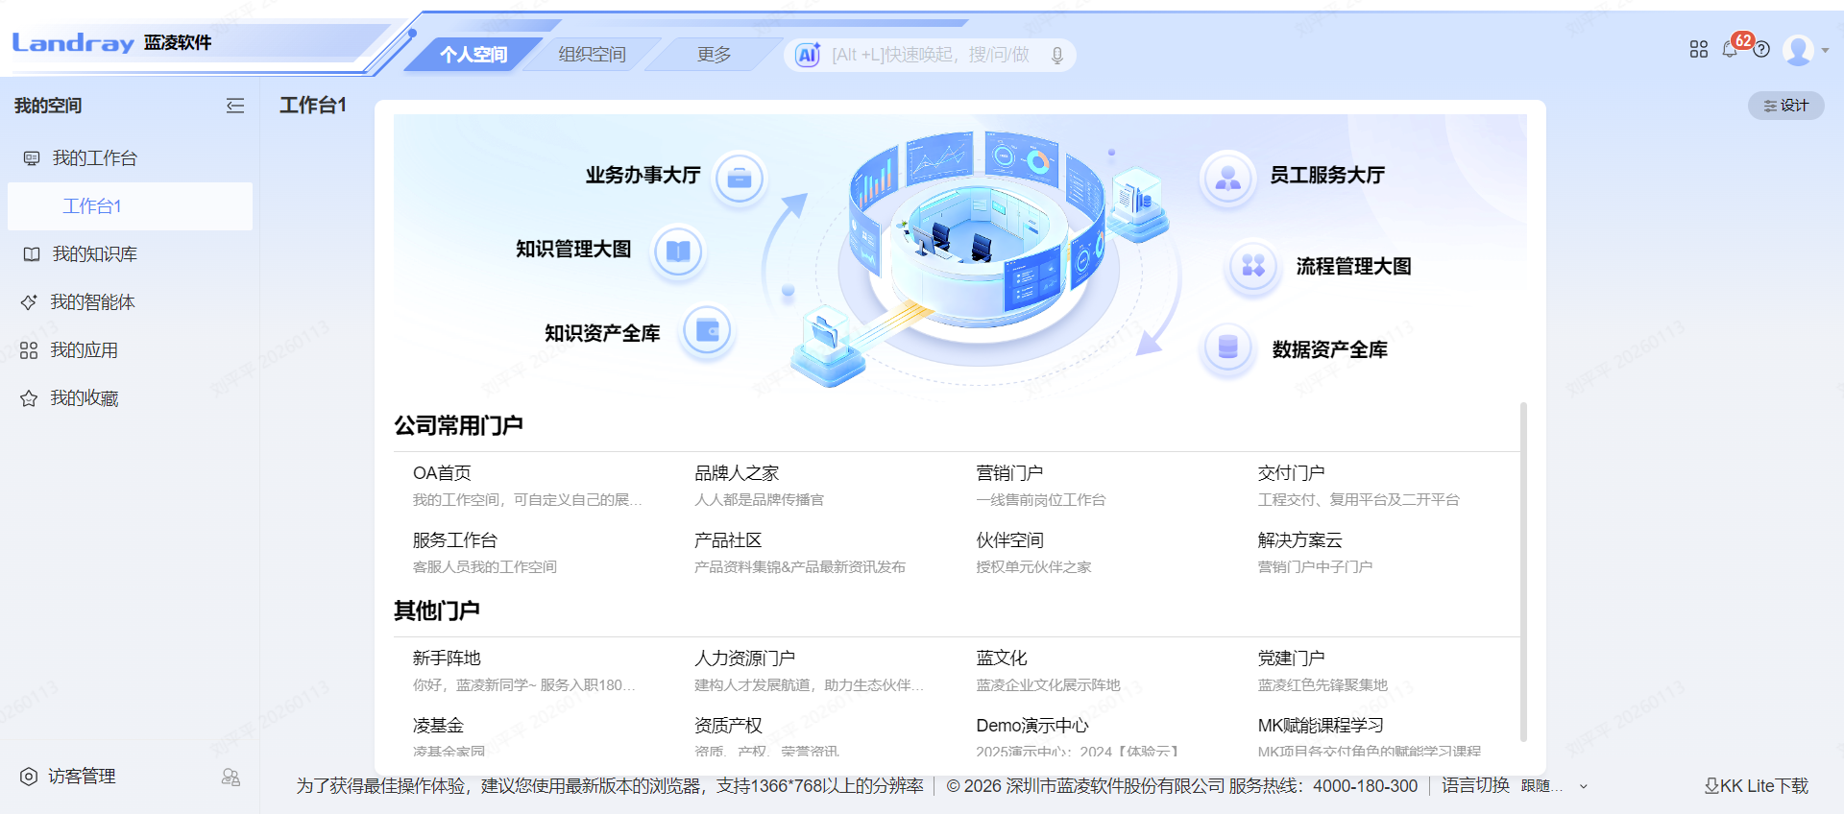This screenshot has width=1844, height=814.
Task: Click the Landray 蓝凌软件 logo
Action: 111,42
